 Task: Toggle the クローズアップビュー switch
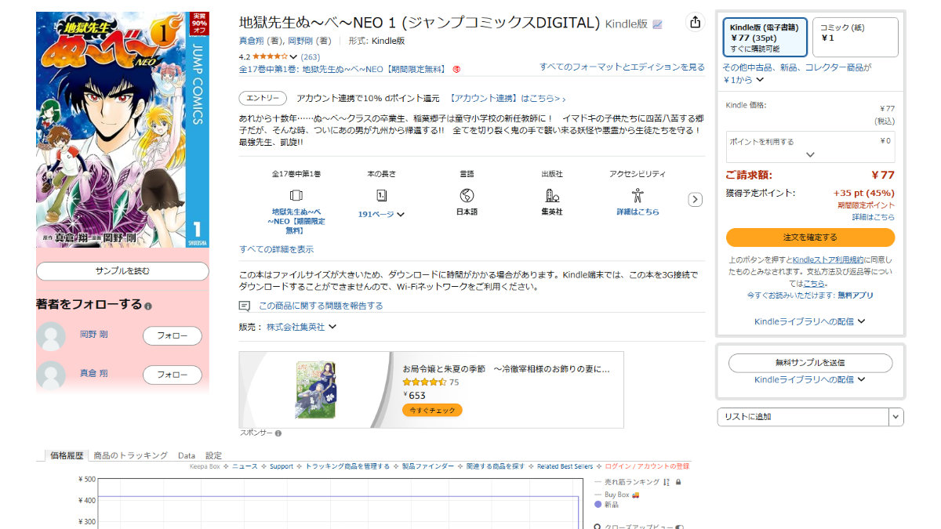click(679, 527)
